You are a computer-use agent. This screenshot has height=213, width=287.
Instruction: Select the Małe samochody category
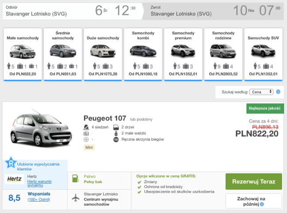pos(23,54)
